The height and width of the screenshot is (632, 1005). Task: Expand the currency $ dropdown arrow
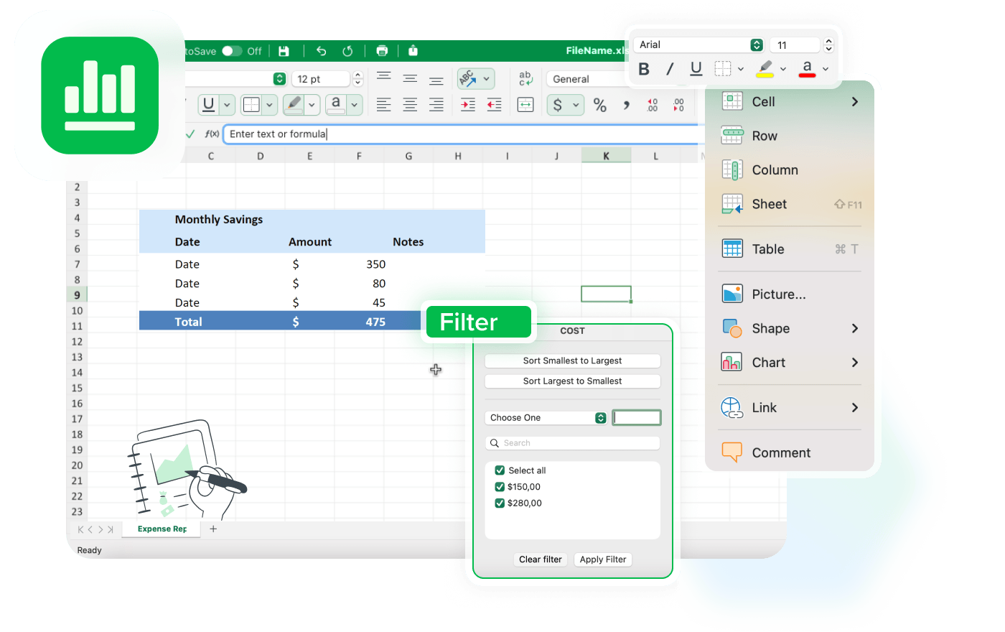point(576,106)
